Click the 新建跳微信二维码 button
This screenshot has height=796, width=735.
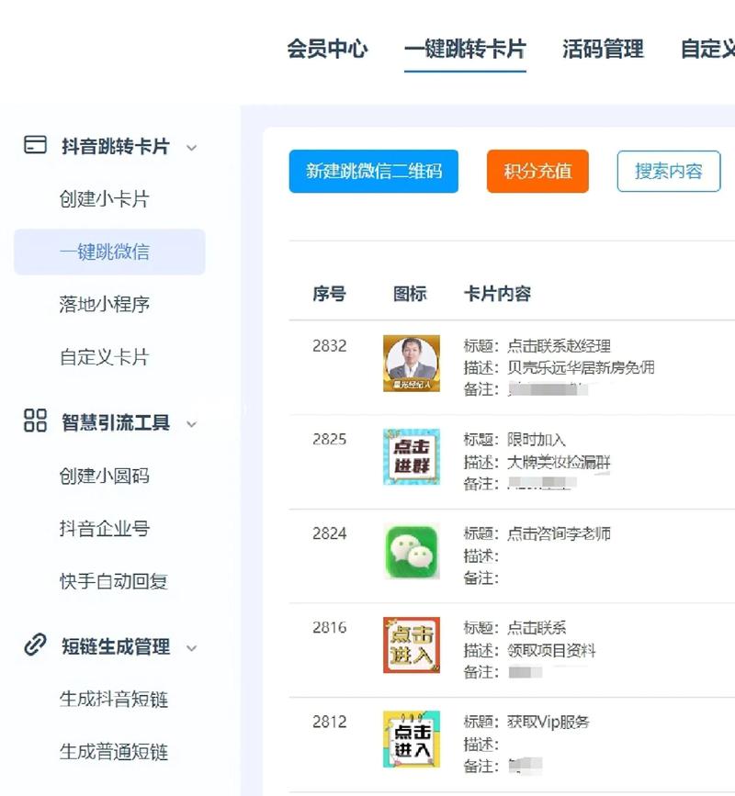[373, 171]
